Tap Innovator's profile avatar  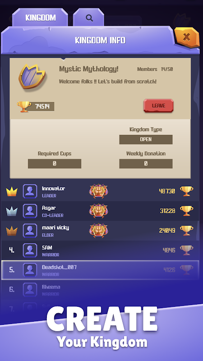pyautogui.click(x=30, y=191)
